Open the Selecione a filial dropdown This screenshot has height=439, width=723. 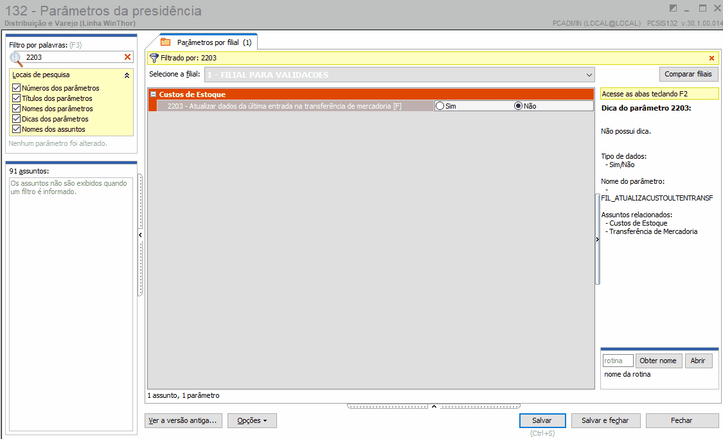[x=589, y=75]
